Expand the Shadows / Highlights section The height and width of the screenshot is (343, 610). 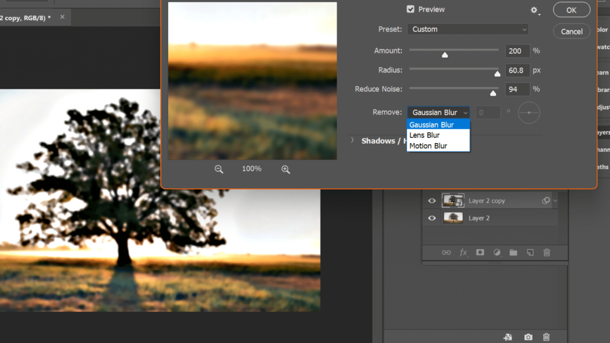pyautogui.click(x=352, y=141)
